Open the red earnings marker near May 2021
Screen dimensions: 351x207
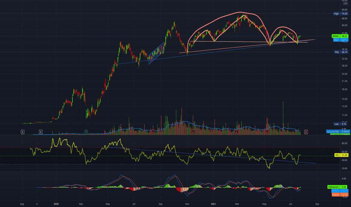pyautogui.click(x=267, y=132)
